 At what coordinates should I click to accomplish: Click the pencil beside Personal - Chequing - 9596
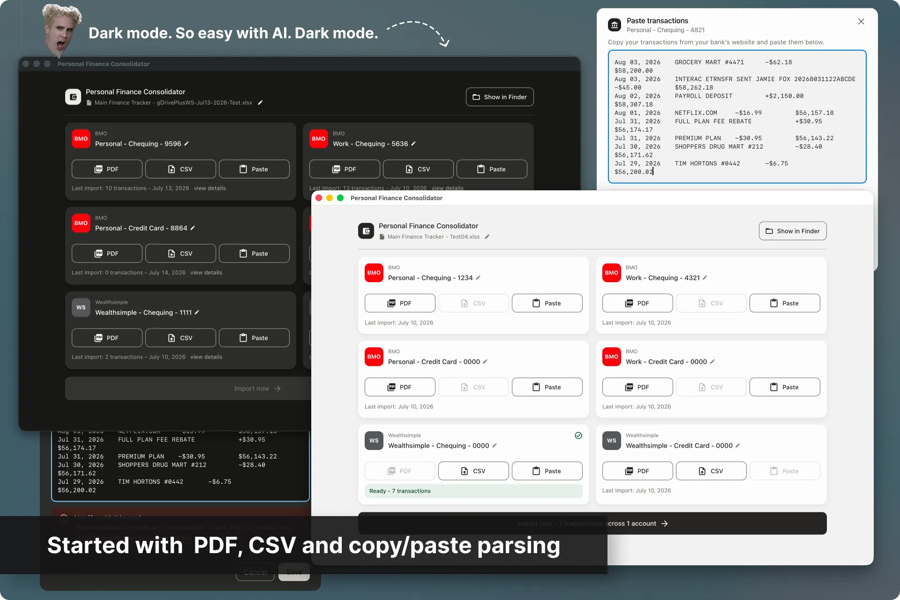[187, 144]
